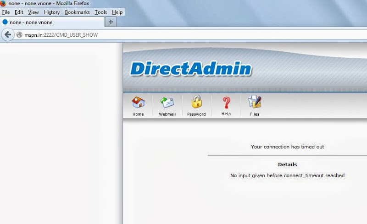Click 'Your connection has timed out' message
This screenshot has width=367, height=224.
288,147
